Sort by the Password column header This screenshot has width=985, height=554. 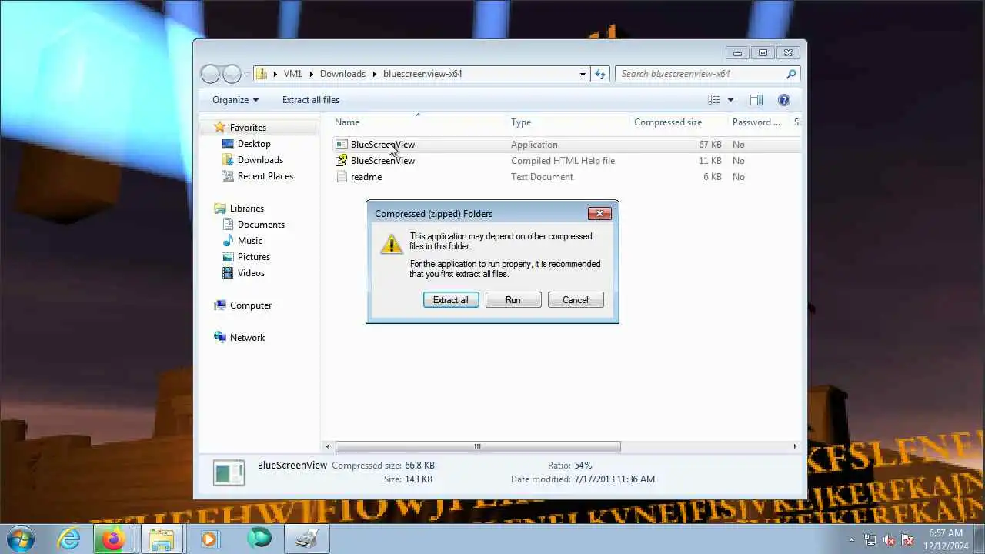point(758,122)
